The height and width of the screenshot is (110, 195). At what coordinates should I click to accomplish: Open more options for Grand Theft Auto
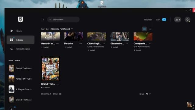tap(58, 84)
